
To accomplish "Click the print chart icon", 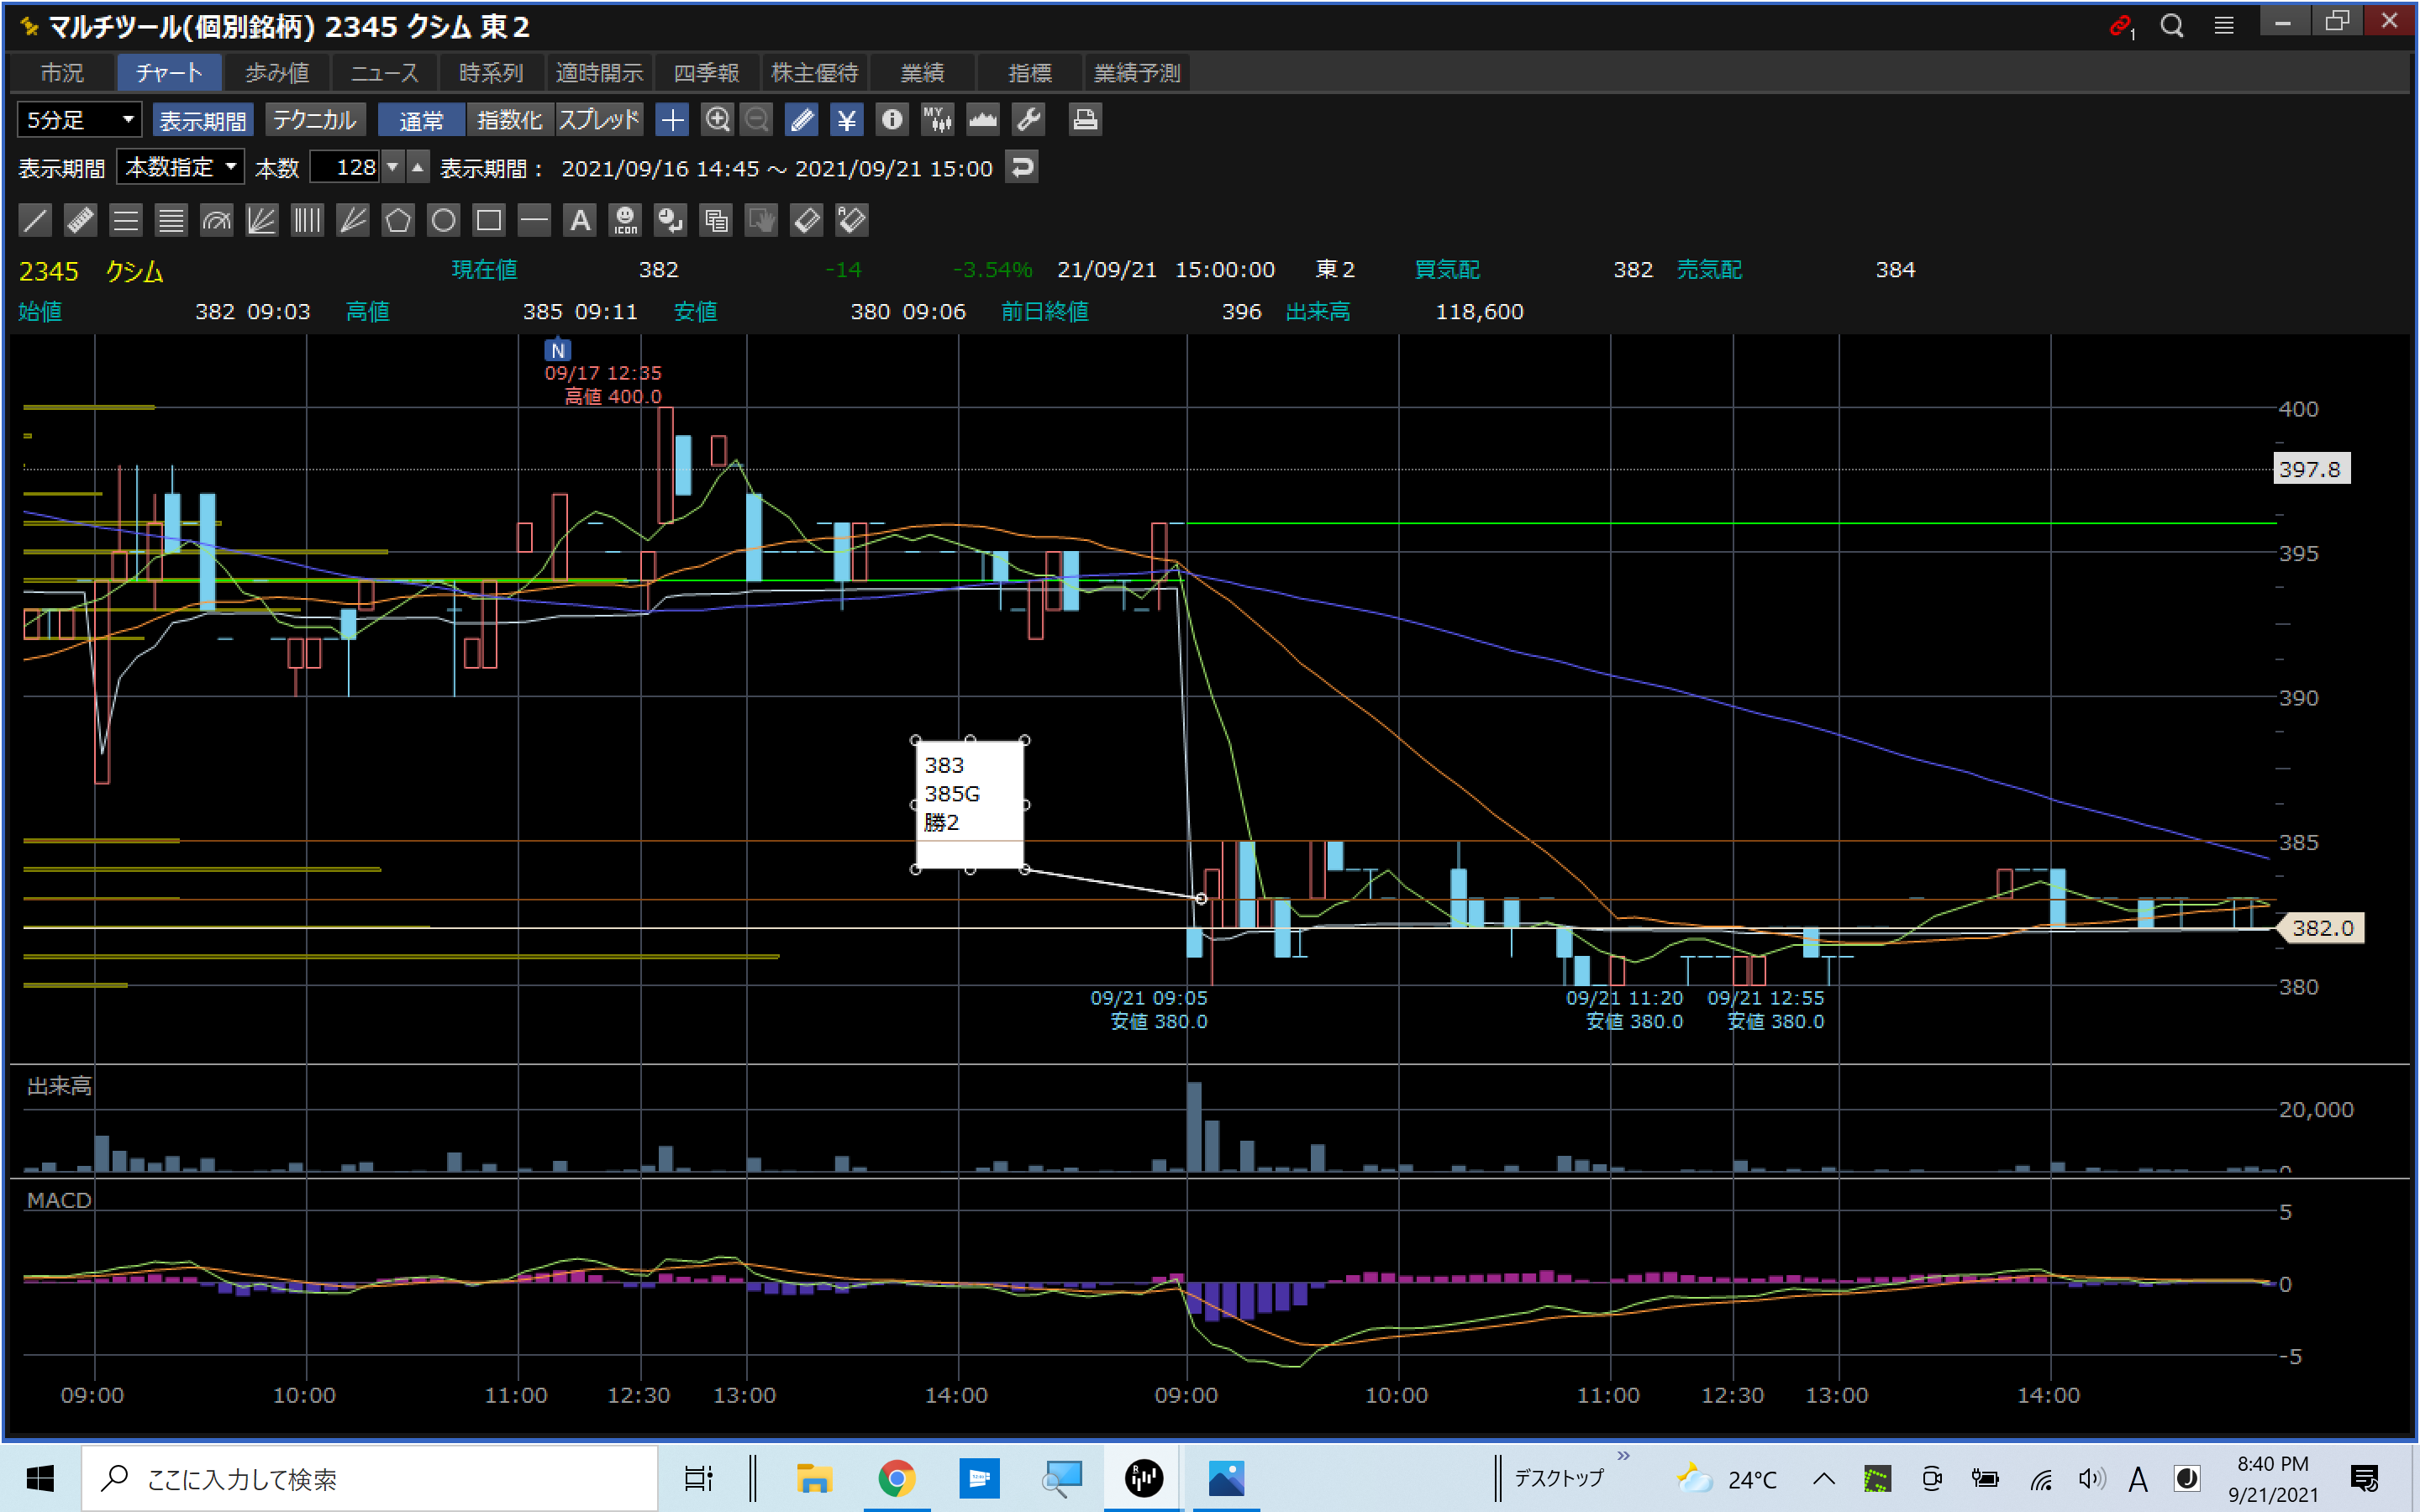I will click(1085, 120).
